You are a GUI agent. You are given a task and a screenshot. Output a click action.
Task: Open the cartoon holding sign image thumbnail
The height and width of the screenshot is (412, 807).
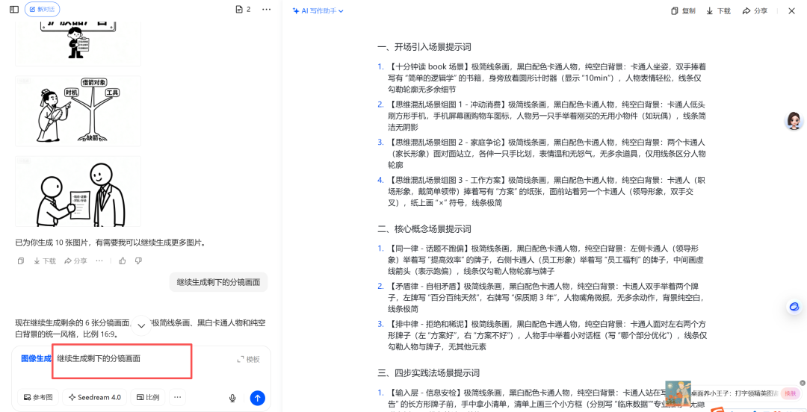tap(78, 44)
